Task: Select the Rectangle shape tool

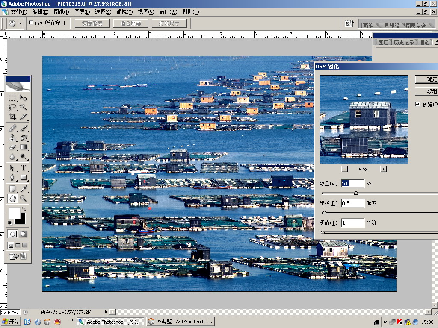Action: coord(24,177)
